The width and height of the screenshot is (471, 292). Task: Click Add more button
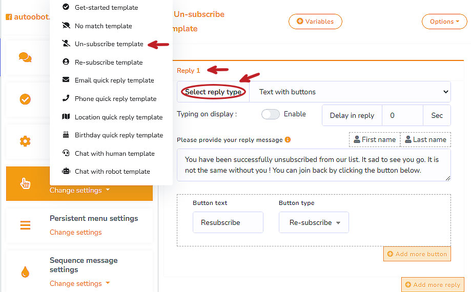(417, 254)
